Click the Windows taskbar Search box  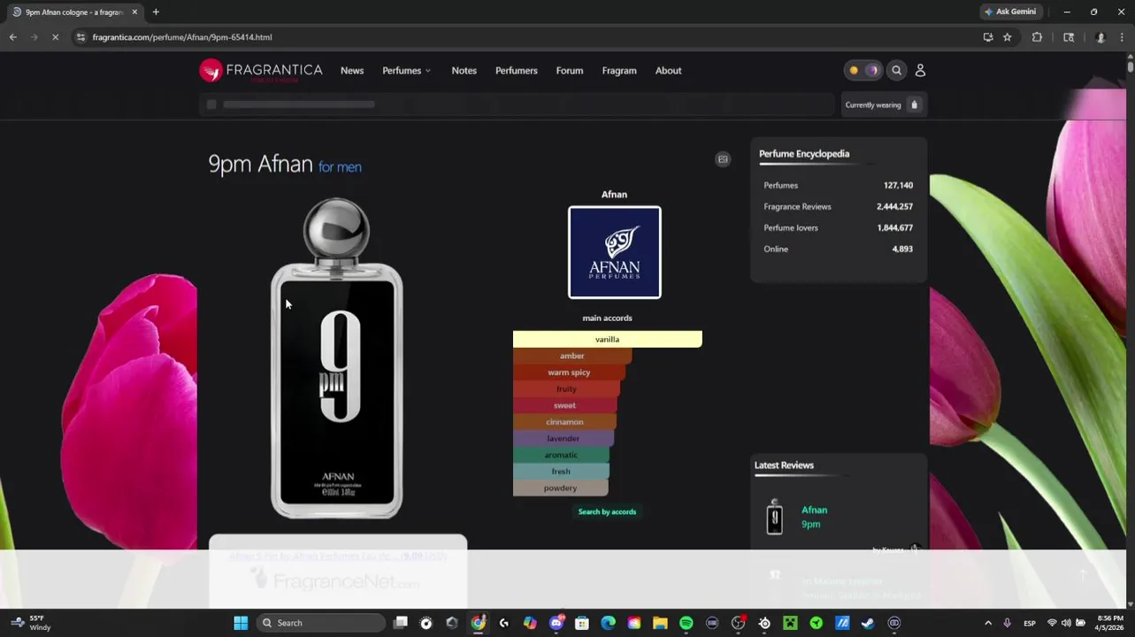322,623
